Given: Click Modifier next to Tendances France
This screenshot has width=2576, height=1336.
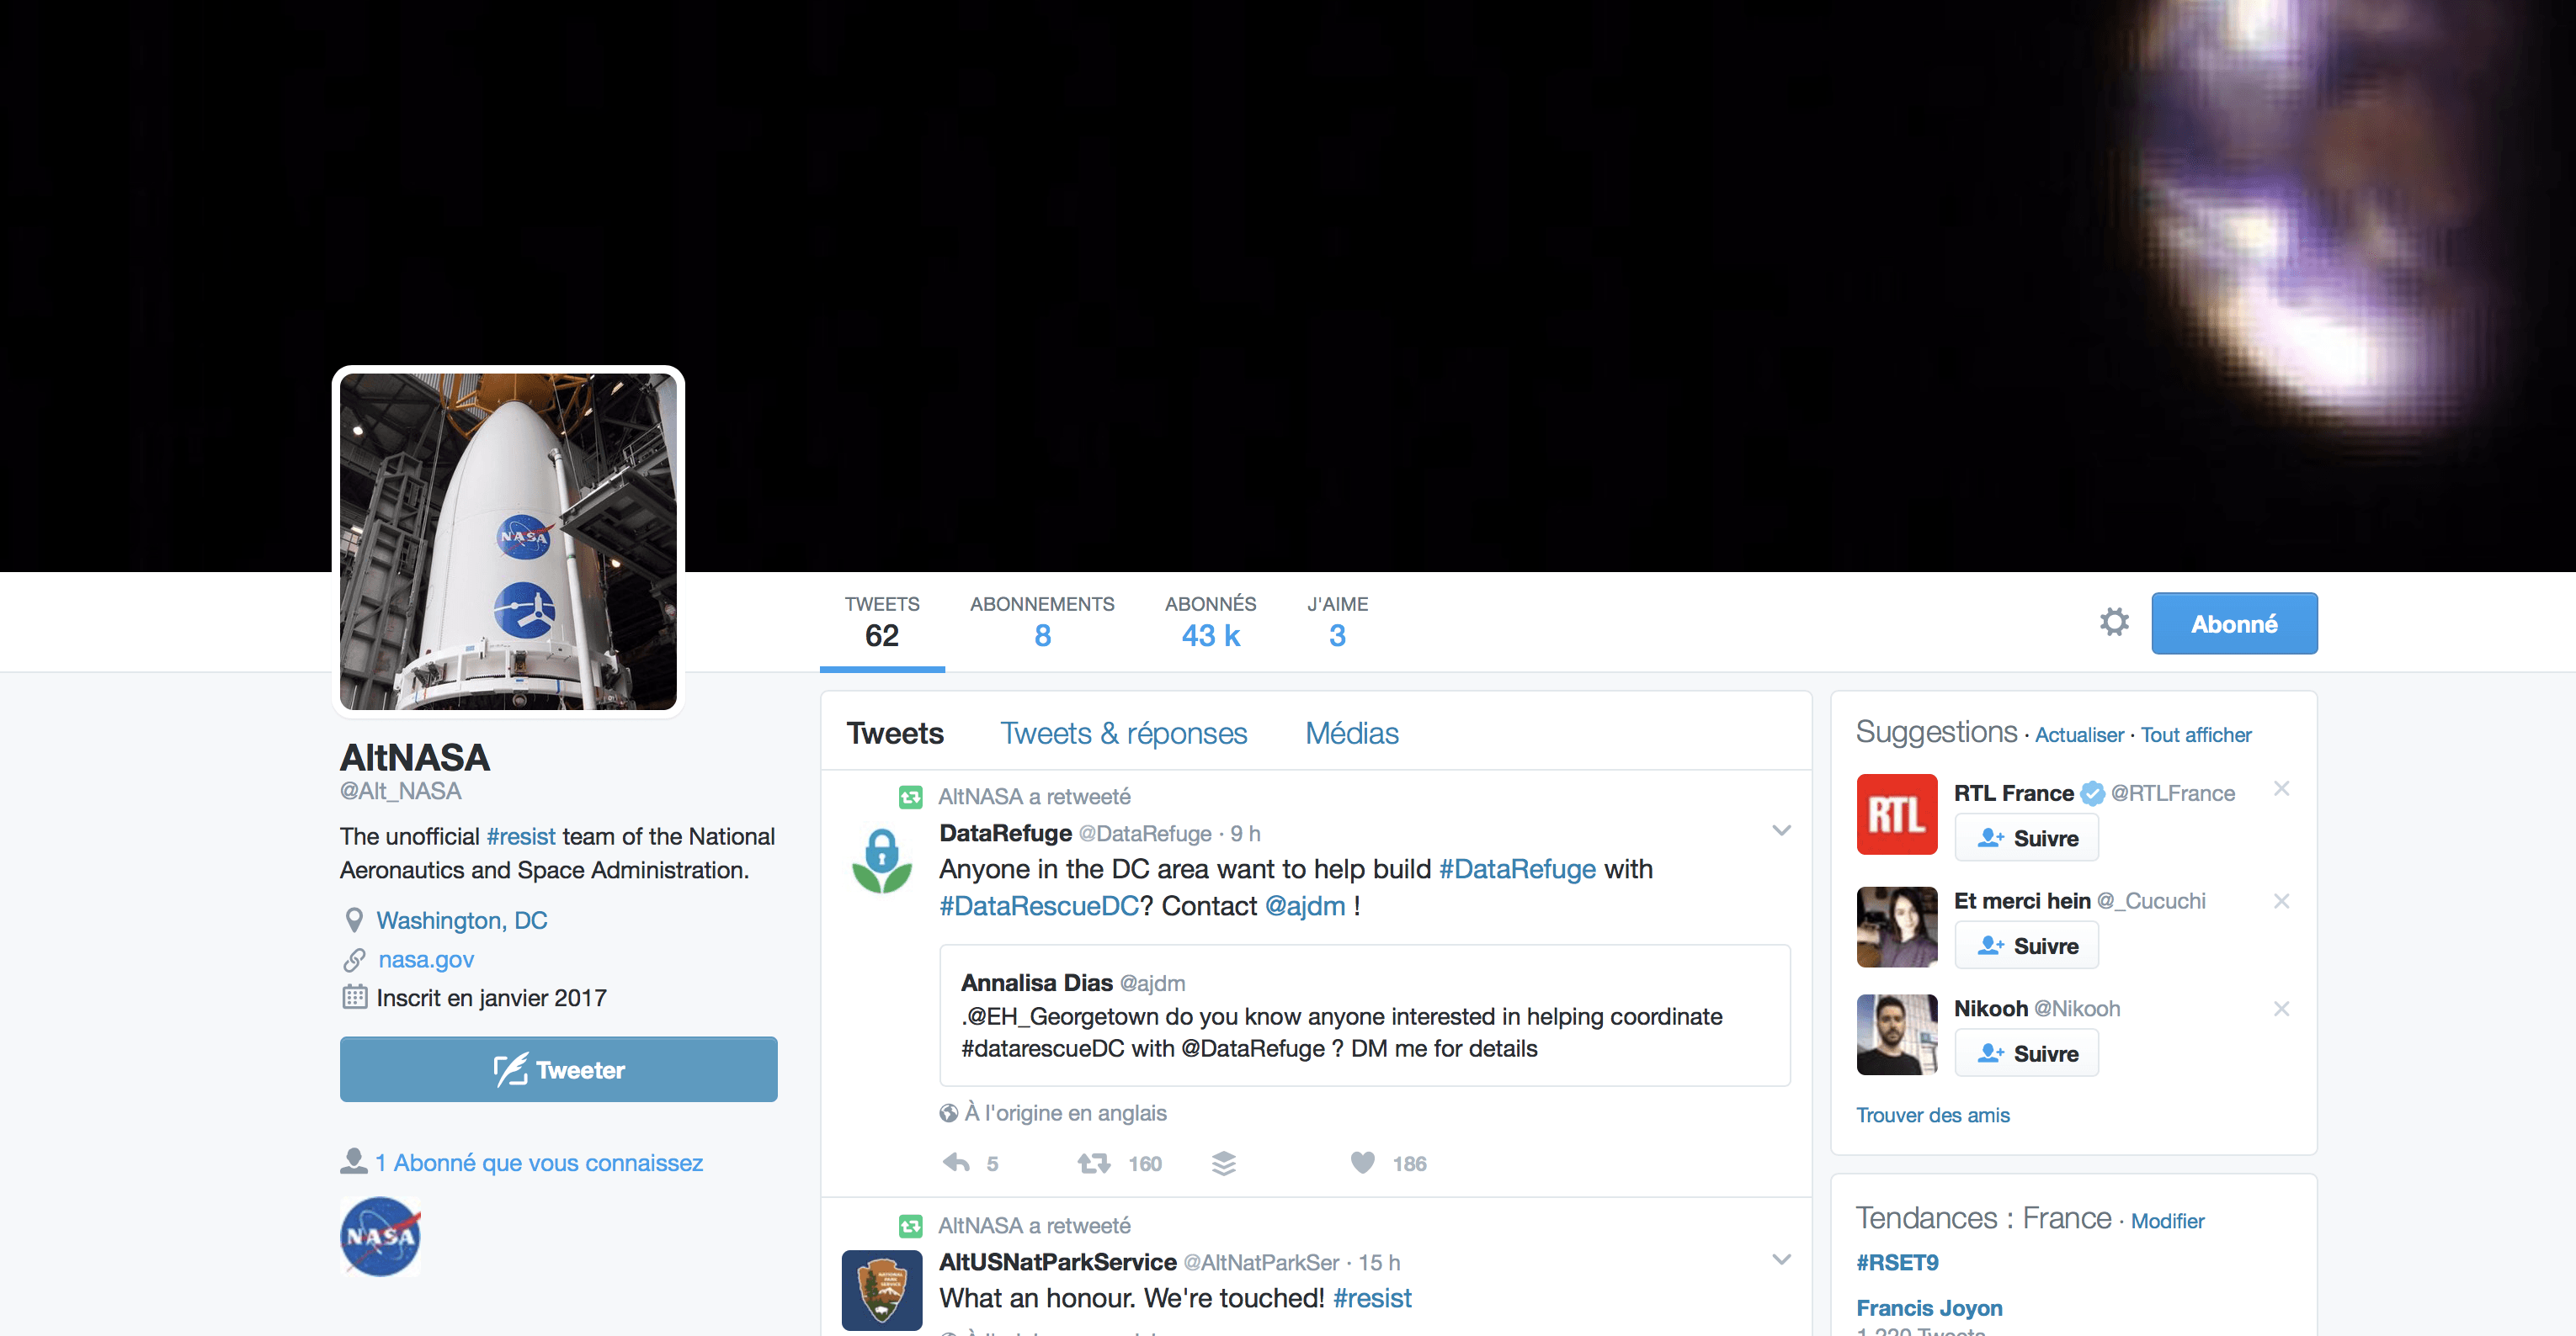Looking at the screenshot, I should (x=2167, y=1220).
